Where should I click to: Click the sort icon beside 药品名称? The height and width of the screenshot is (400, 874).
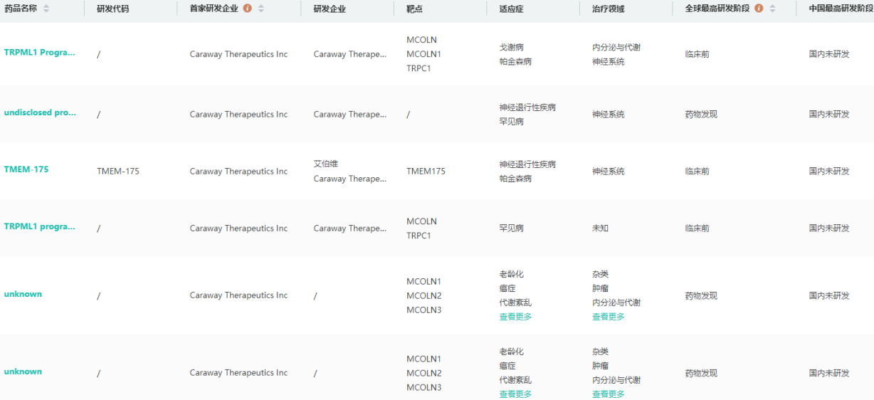click(x=46, y=9)
